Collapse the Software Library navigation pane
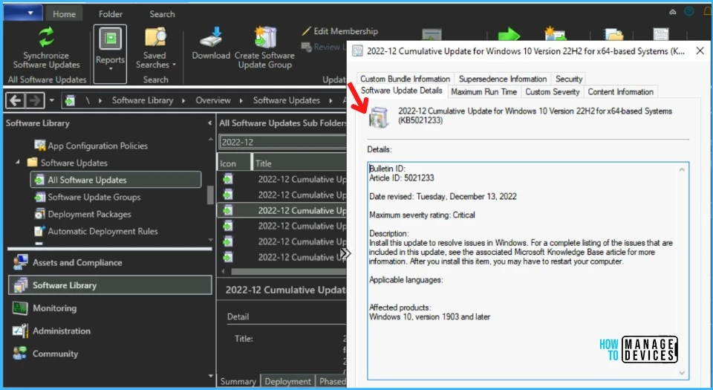 click(209, 123)
